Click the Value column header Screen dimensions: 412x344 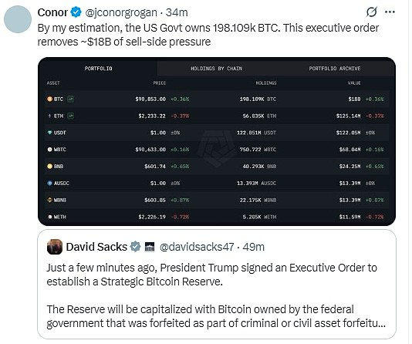coord(354,83)
